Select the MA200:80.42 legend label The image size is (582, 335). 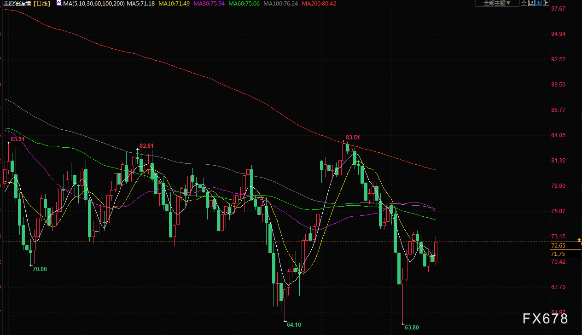[x=319, y=3]
